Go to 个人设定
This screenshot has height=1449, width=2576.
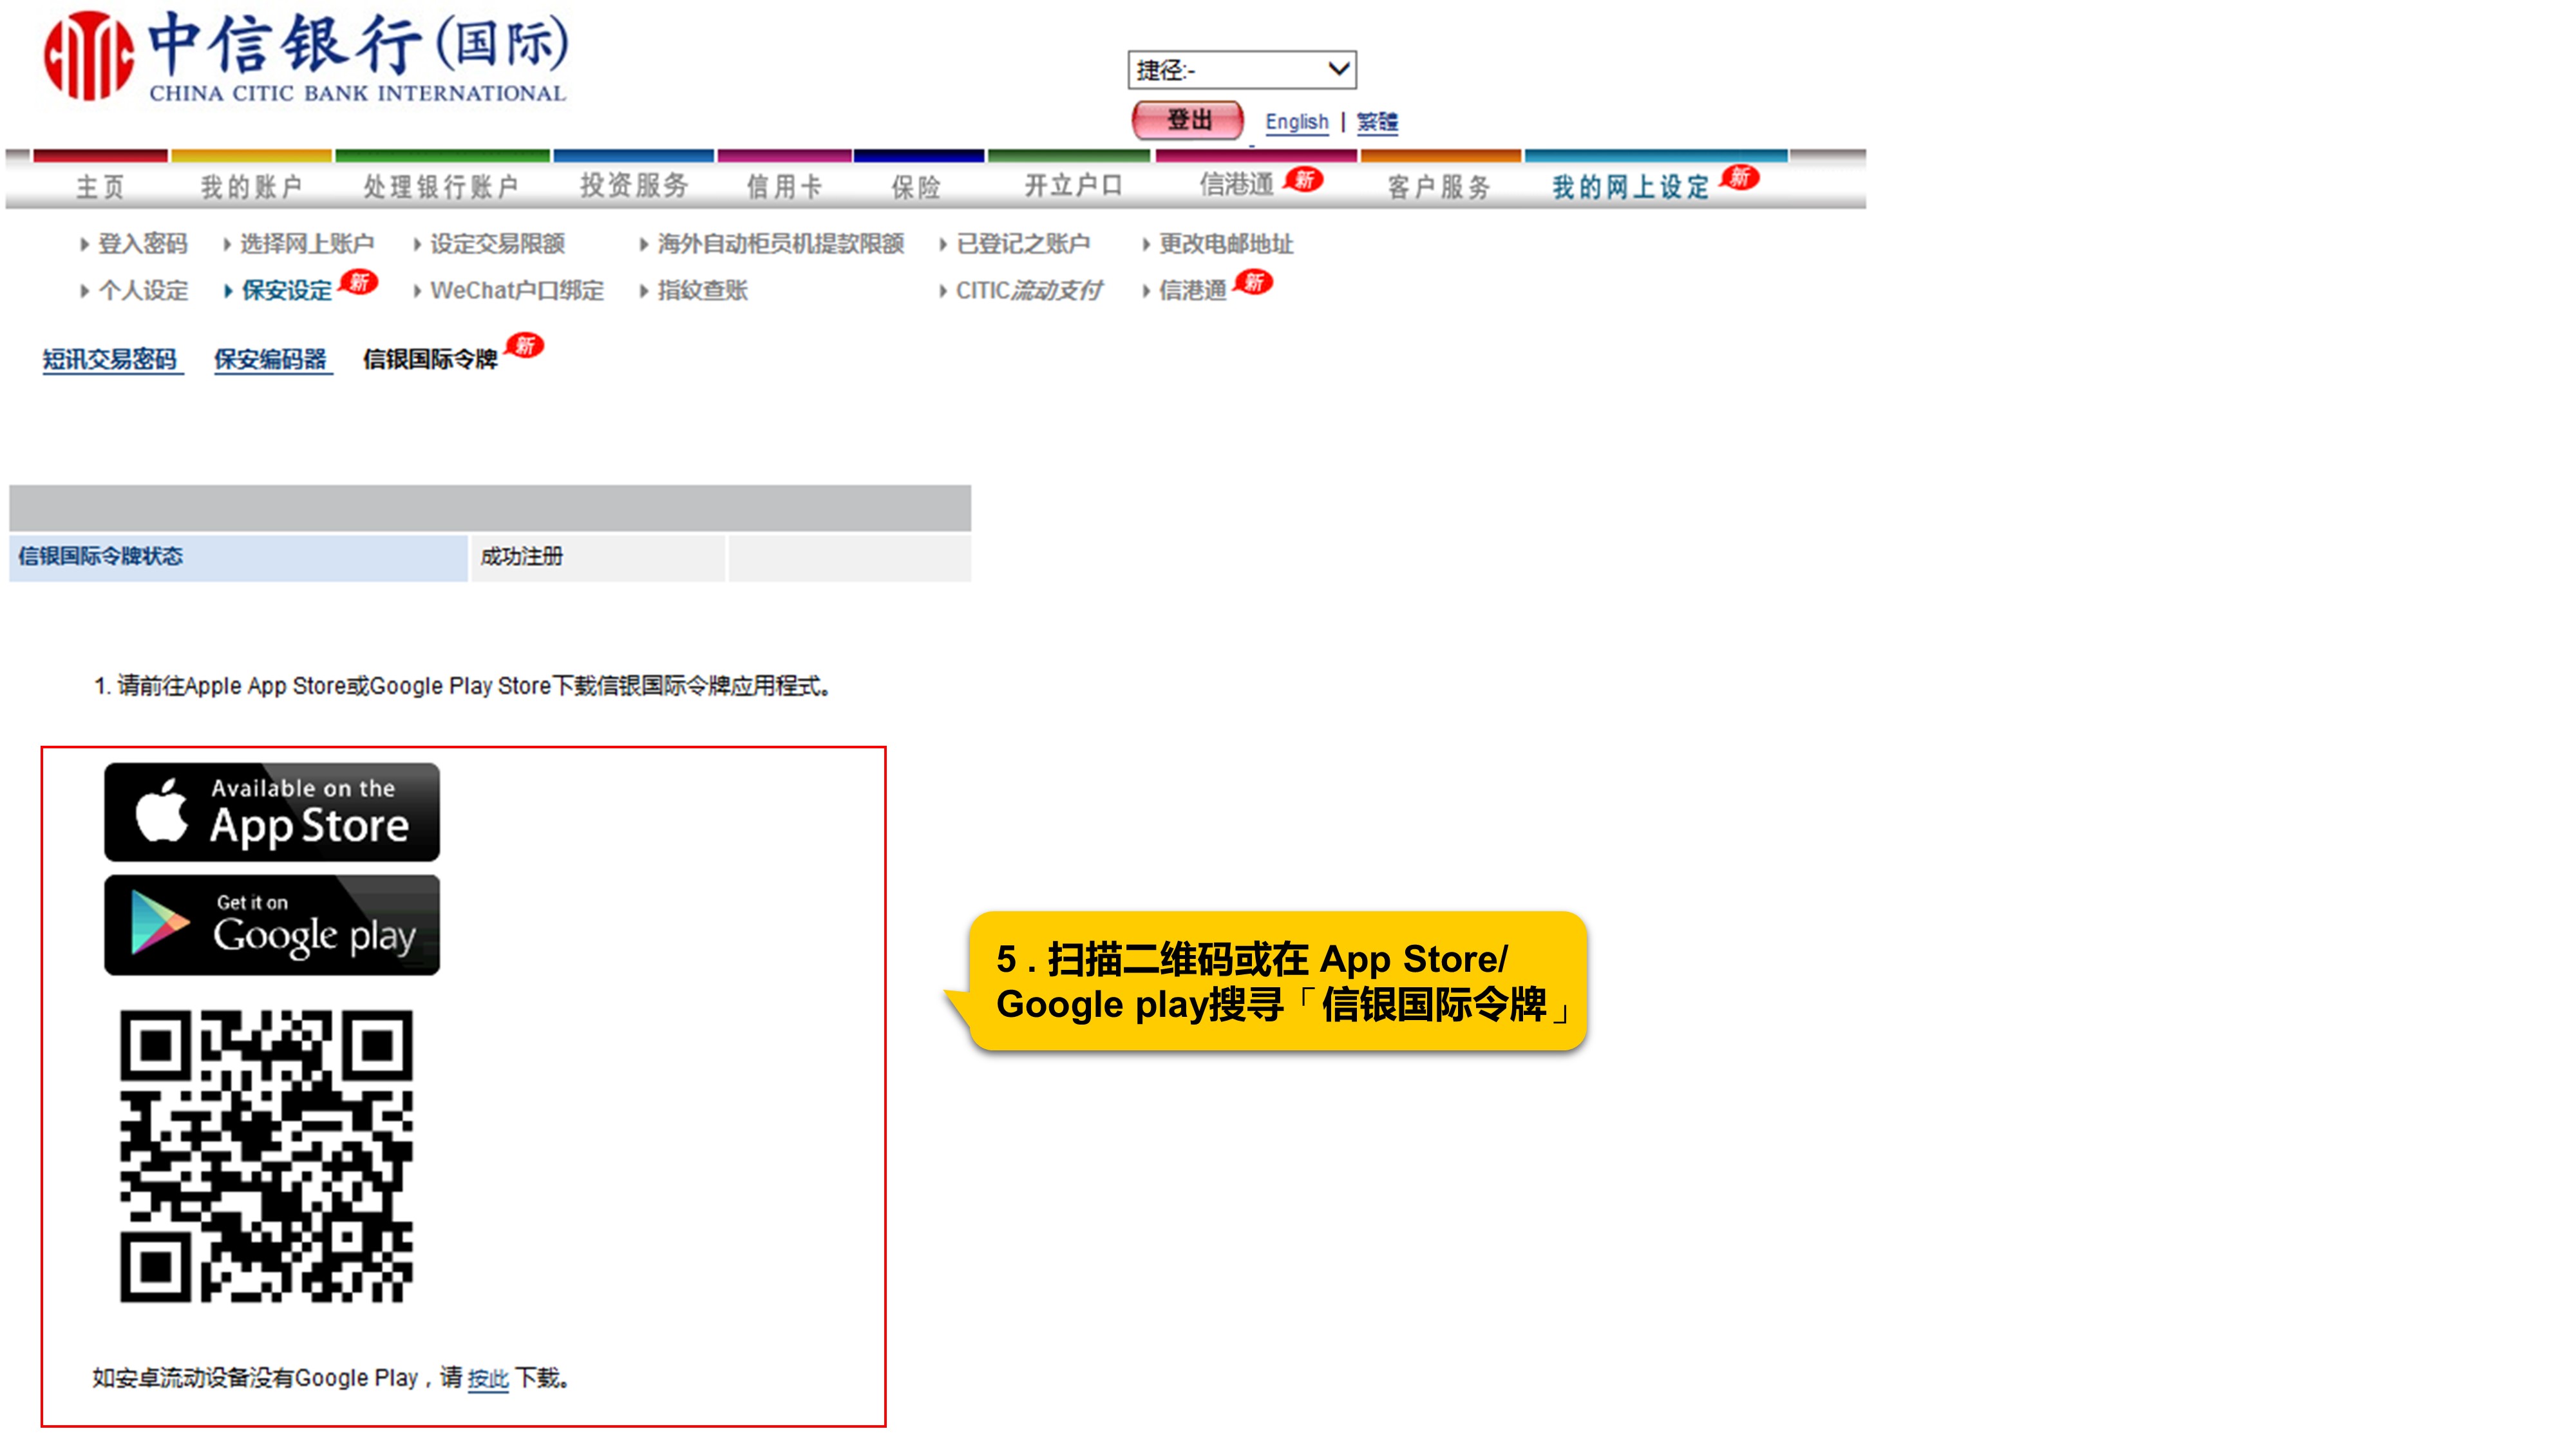click(142, 291)
